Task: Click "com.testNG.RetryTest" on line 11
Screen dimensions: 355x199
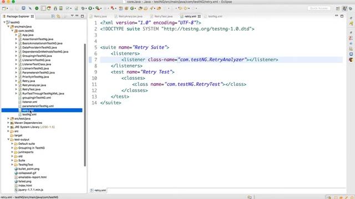Action: click(194, 84)
